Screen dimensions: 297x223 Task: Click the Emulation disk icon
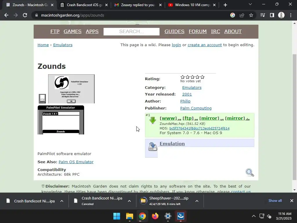[x=153, y=147]
